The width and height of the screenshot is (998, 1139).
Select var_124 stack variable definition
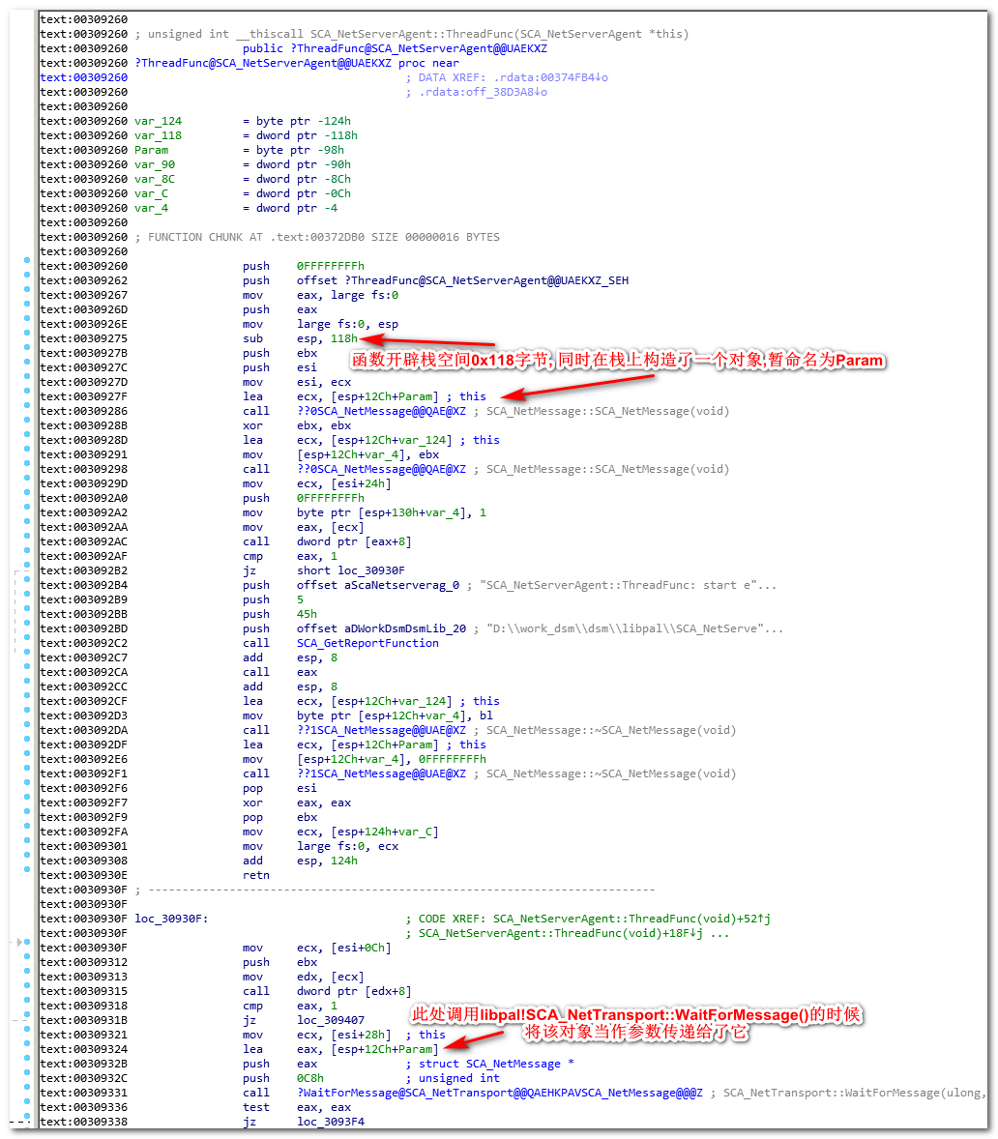[243, 121]
